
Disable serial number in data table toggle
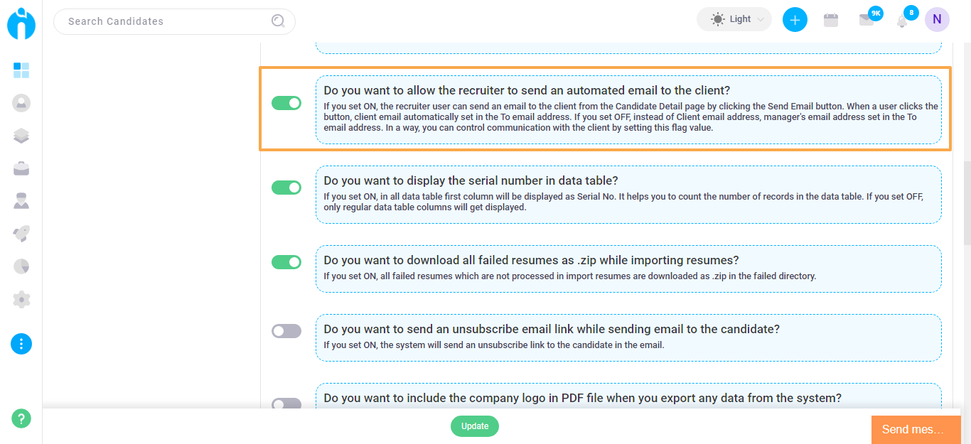coord(286,188)
